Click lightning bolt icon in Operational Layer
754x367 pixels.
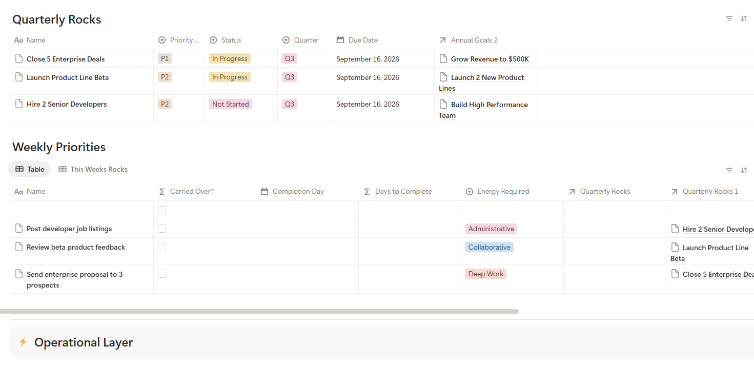pyautogui.click(x=23, y=341)
